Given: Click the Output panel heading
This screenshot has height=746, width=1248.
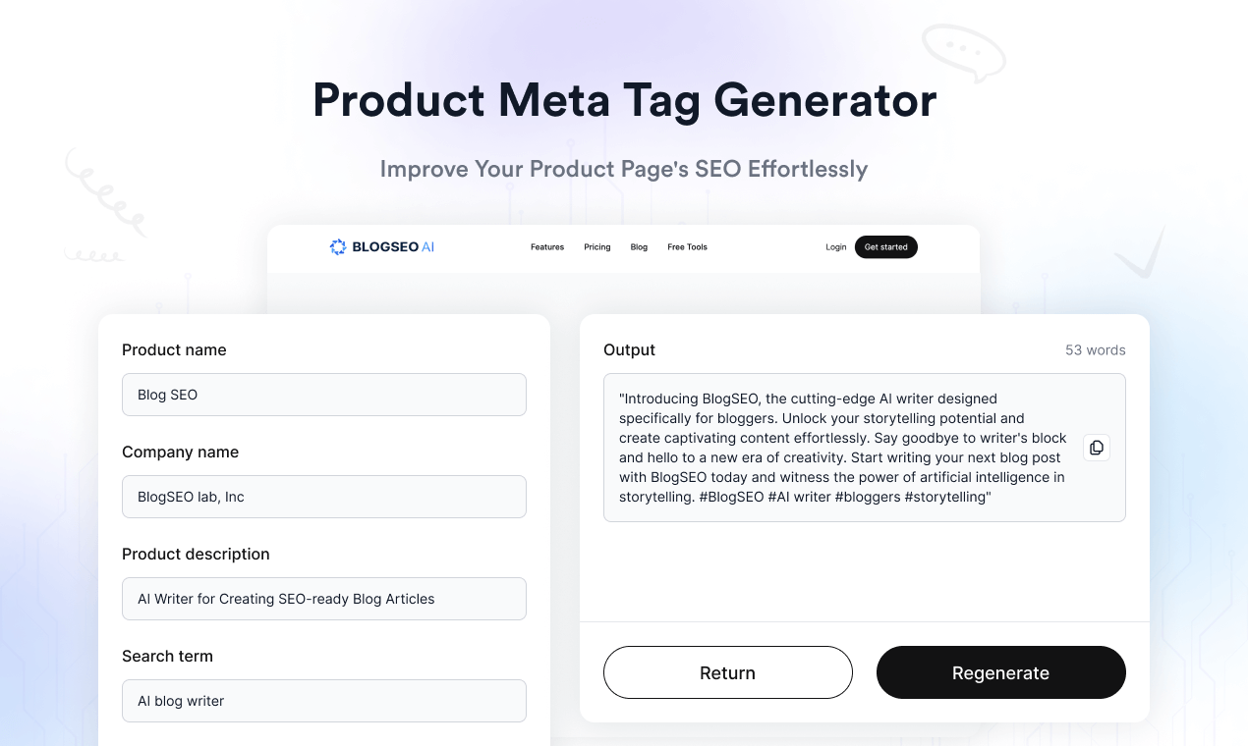Looking at the screenshot, I should point(629,349).
